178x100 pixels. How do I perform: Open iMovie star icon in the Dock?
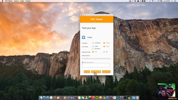click(x=69, y=97)
